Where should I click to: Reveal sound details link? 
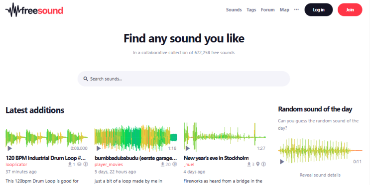point(320,175)
